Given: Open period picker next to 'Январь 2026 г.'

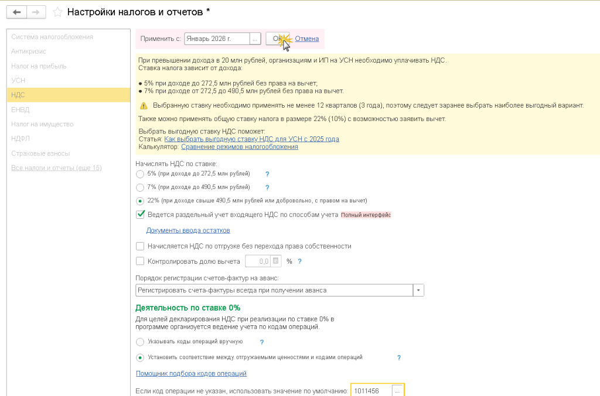Looking at the screenshot, I should pos(255,39).
